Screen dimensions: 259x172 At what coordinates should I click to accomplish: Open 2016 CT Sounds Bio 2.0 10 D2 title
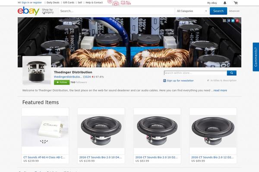coord(156,157)
